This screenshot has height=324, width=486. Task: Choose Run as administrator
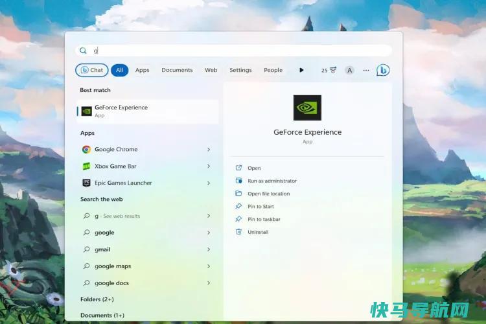click(x=272, y=181)
